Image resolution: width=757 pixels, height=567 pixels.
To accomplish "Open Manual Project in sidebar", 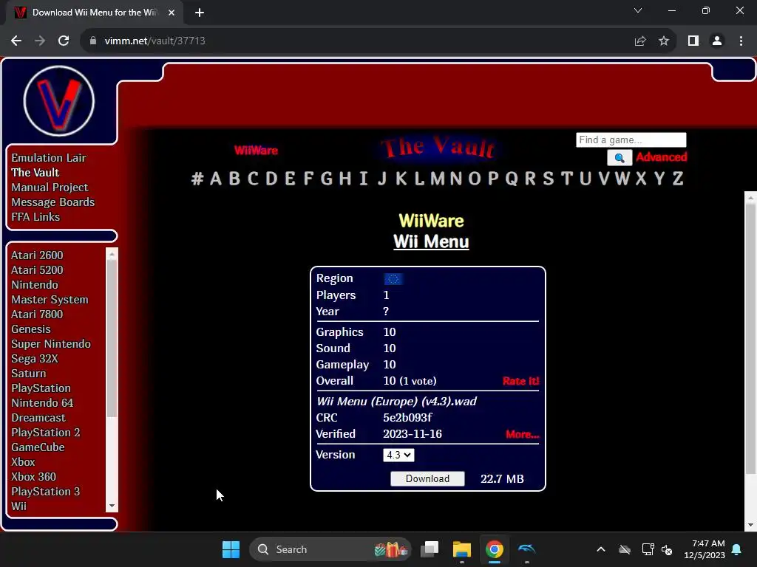I will coord(50,187).
